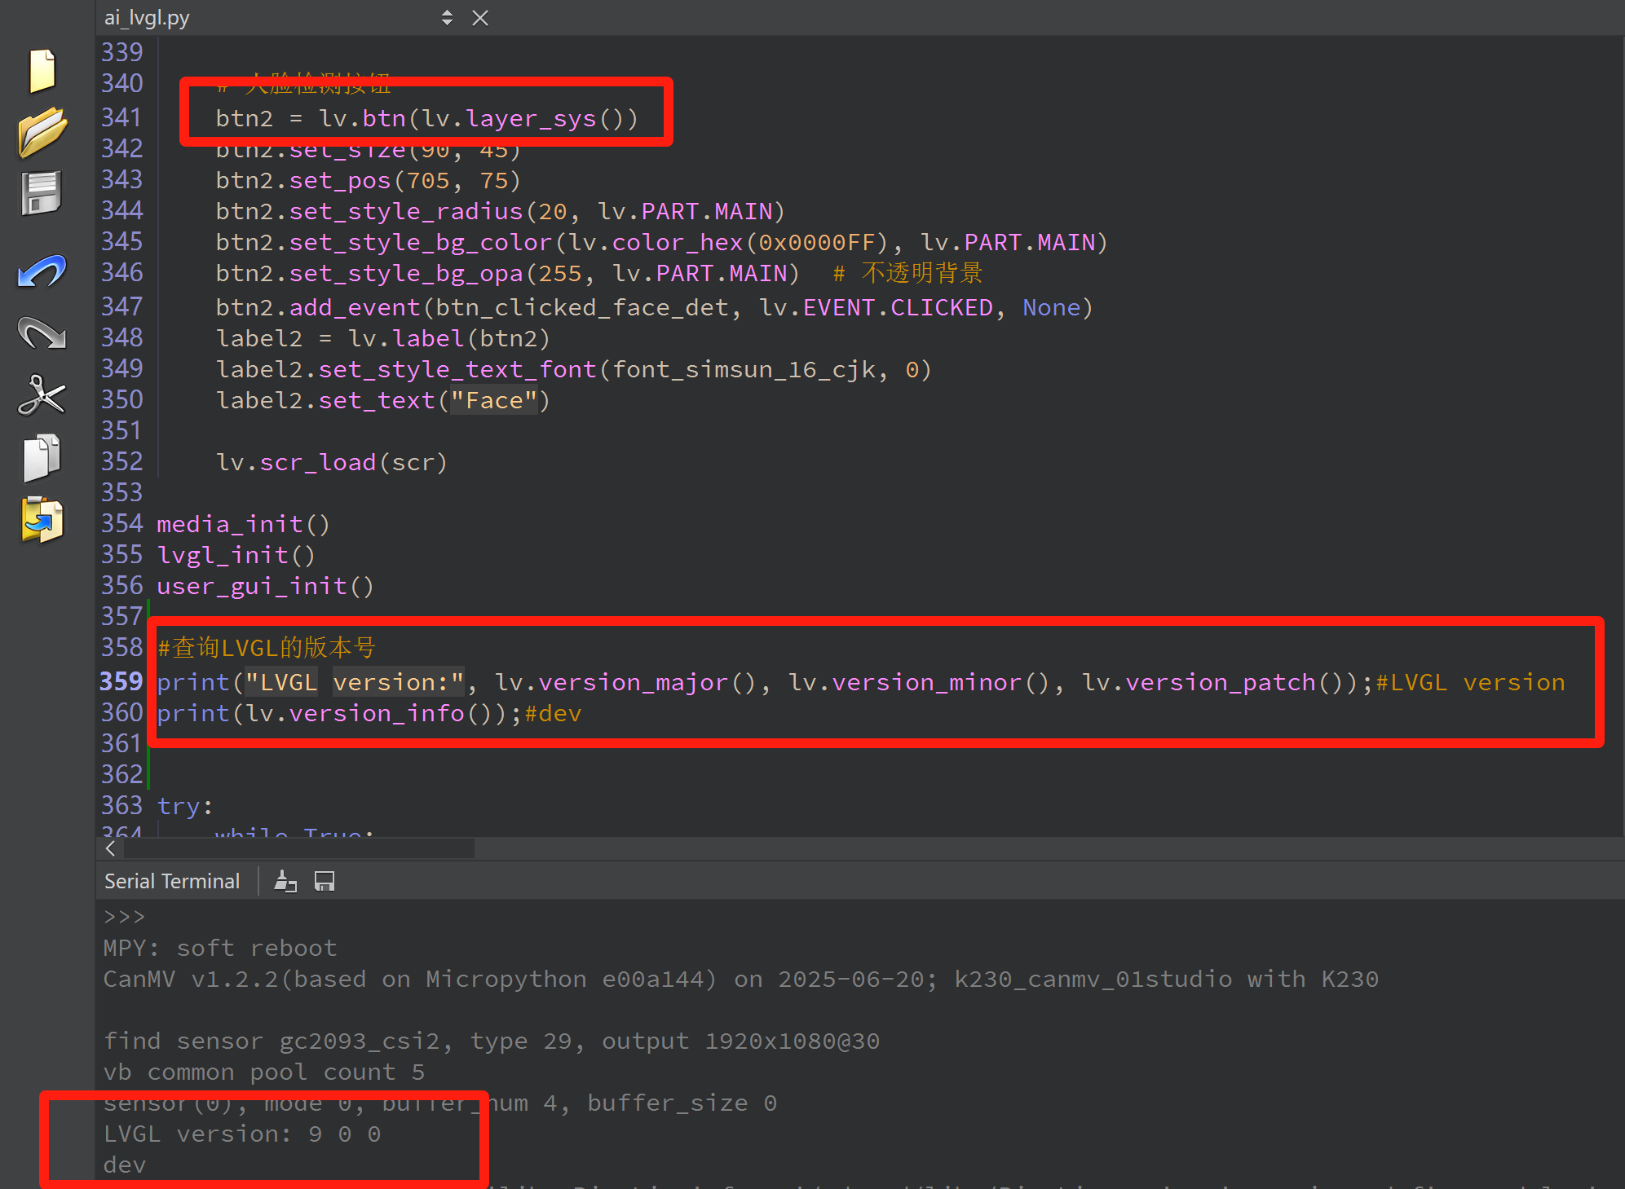This screenshot has width=1625, height=1189.
Task: Save Serial Terminal output to a file
Action: [325, 881]
